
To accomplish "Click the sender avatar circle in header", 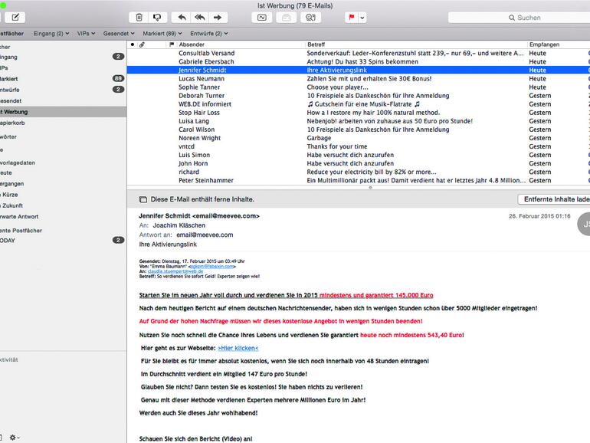I will [585, 224].
